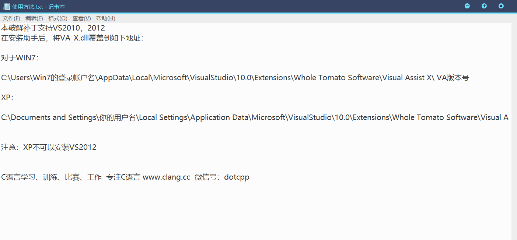Click the 注意：XP不可以安装VS2012 line
517x240 pixels.
click(x=49, y=147)
